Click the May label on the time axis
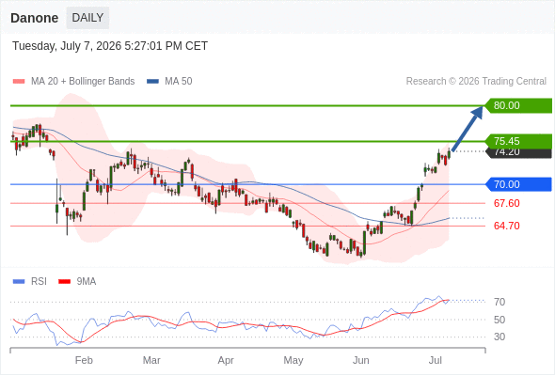The height and width of the screenshot is (376, 555). (293, 361)
